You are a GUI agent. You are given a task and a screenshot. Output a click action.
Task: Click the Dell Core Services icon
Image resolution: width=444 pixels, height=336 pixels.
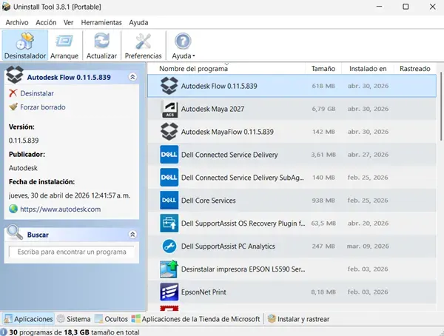[169, 201]
